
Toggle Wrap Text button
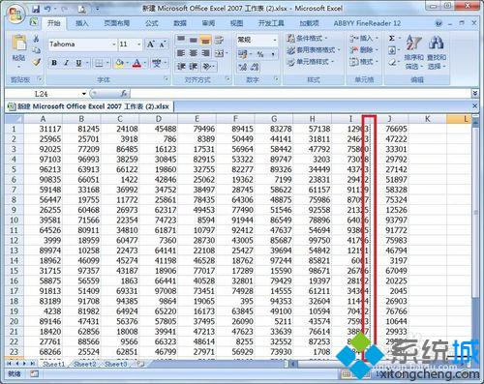pyautogui.click(x=219, y=40)
